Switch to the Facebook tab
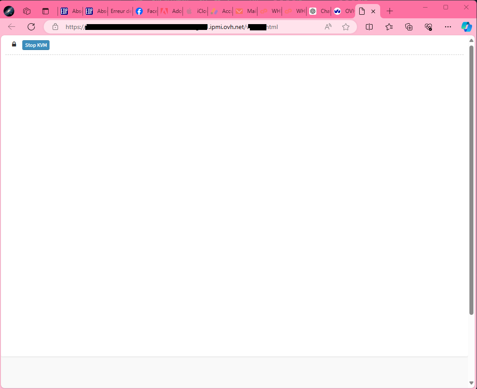 pyautogui.click(x=145, y=11)
